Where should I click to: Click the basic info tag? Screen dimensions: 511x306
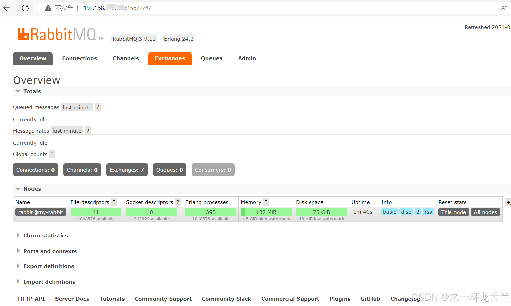(390, 212)
